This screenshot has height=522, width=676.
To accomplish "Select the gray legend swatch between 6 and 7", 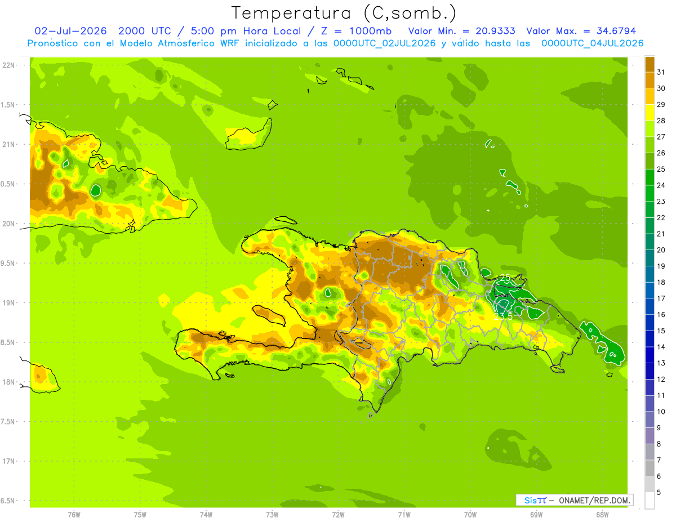I will (x=650, y=468).
